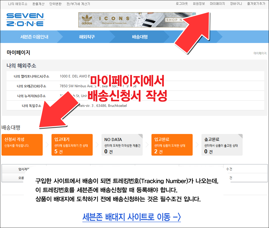
Task: Open 입고대기 status box with 5 건
Action: click(72, 145)
